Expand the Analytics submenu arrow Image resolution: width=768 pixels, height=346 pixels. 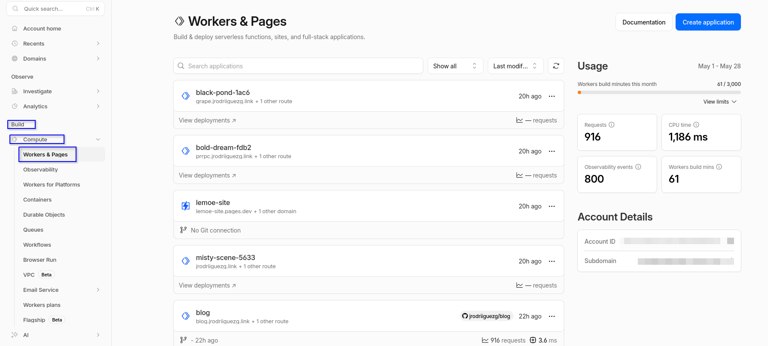pos(98,106)
